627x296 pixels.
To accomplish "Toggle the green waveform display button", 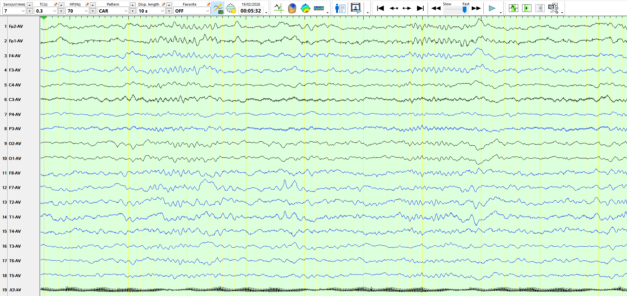I will click(514, 8).
